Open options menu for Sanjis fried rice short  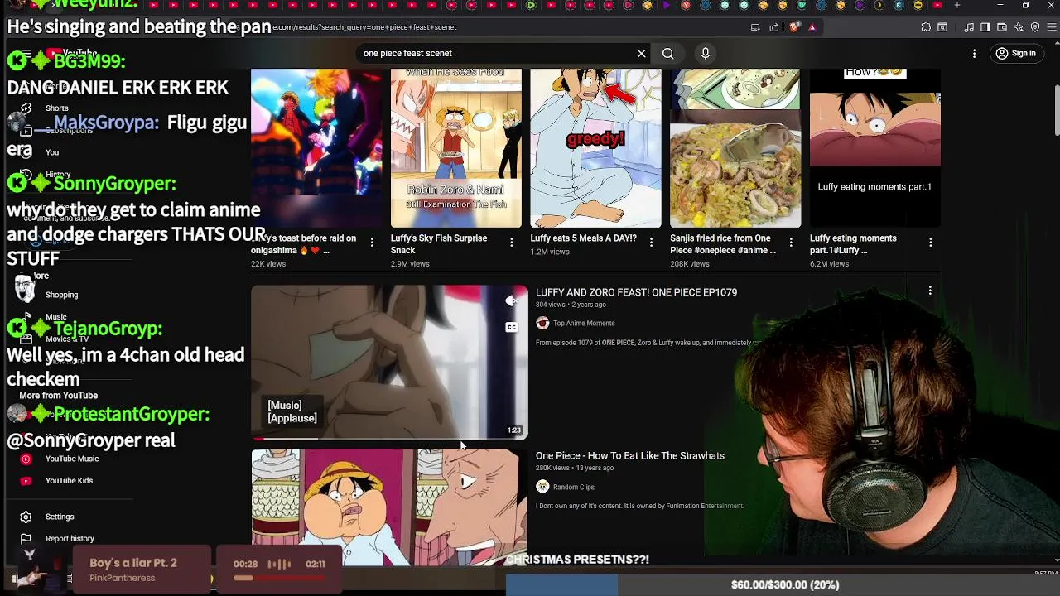pos(791,243)
